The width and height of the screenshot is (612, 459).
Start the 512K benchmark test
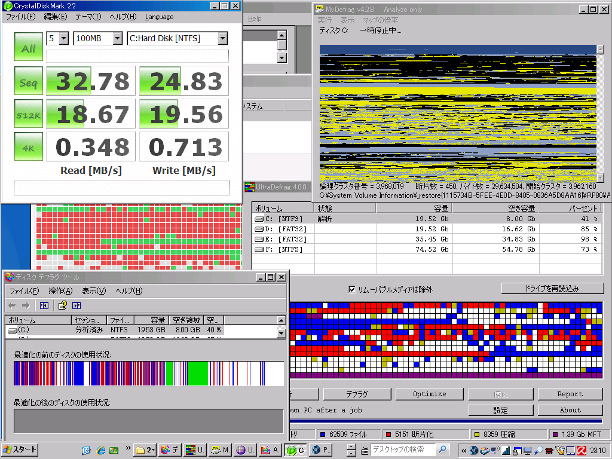(28, 114)
